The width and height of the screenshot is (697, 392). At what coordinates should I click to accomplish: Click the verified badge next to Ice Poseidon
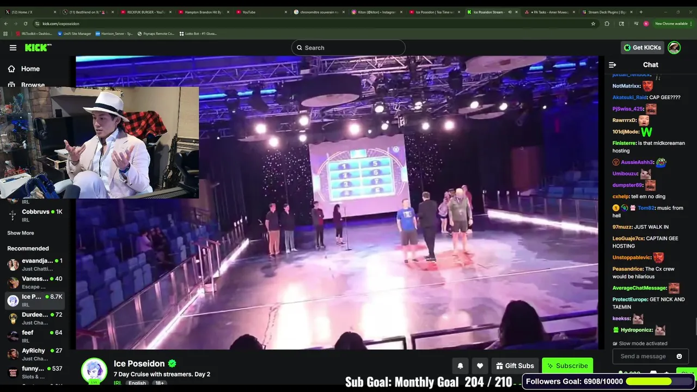[172, 364]
